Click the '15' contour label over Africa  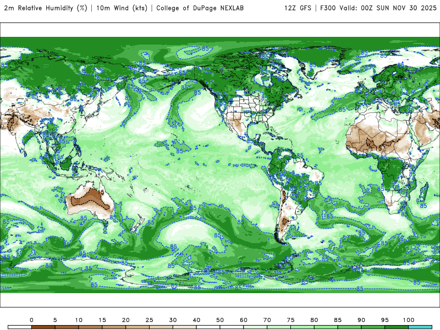[x=378, y=148]
